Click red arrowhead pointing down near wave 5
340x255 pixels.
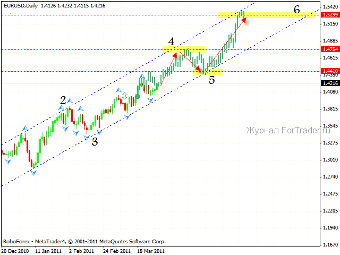point(199,69)
